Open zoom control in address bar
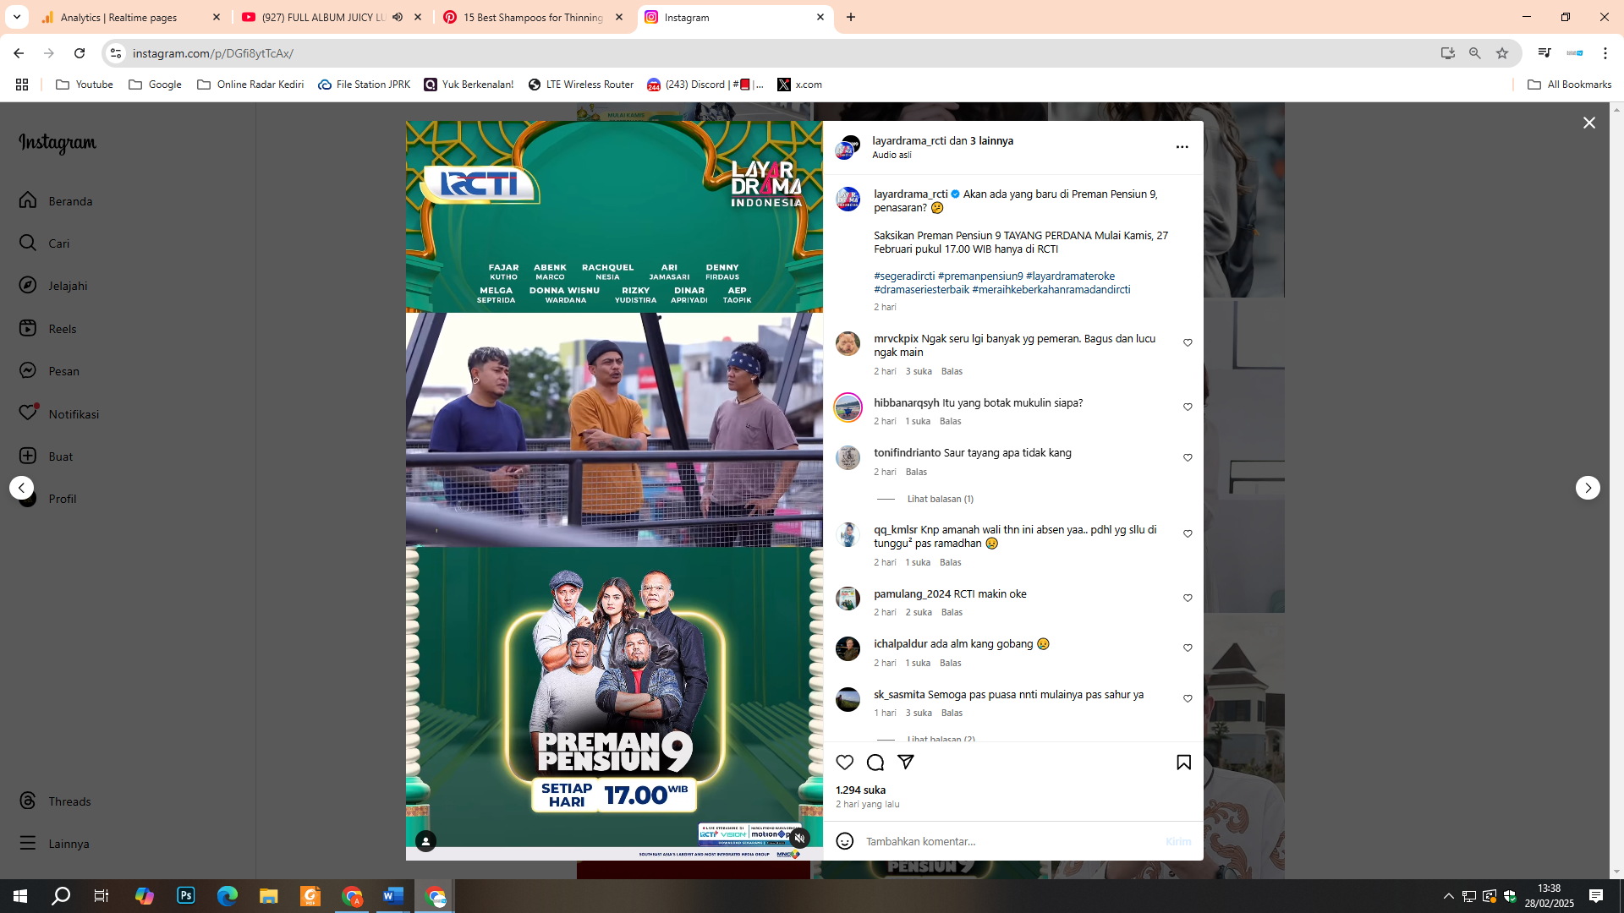Screen dimensions: 1624x913 click(x=1475, y=53)
